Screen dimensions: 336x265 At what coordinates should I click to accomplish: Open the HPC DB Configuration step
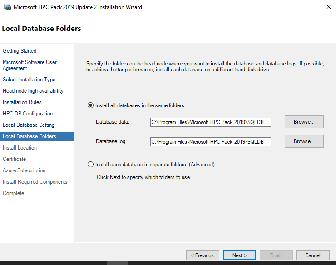tap(28, 114)
